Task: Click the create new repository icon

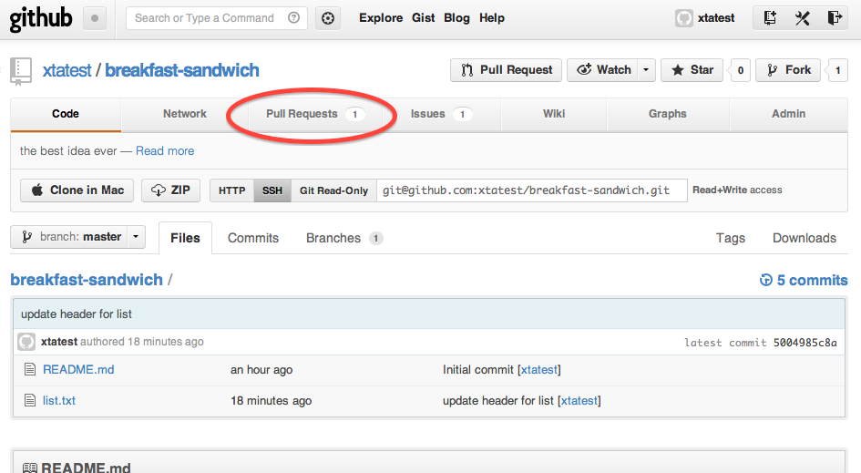Action: (x=771, y=18)
